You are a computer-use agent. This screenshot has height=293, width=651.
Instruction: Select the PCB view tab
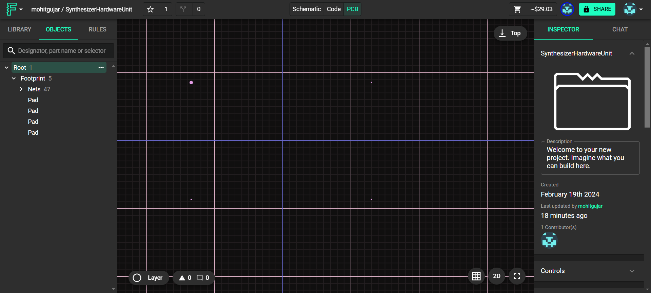pos(352,9)
